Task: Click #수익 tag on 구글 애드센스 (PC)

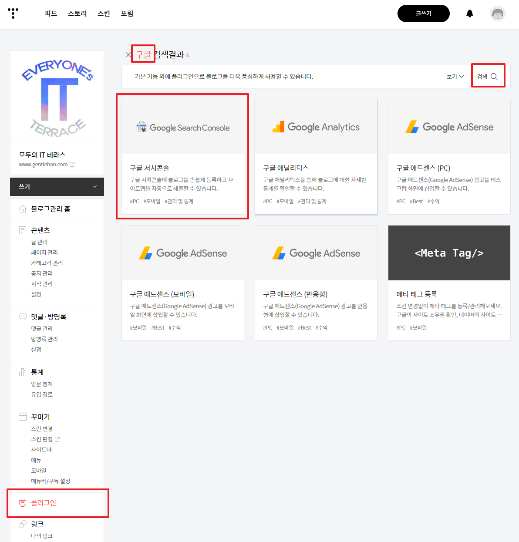Action: pos(433,202)
